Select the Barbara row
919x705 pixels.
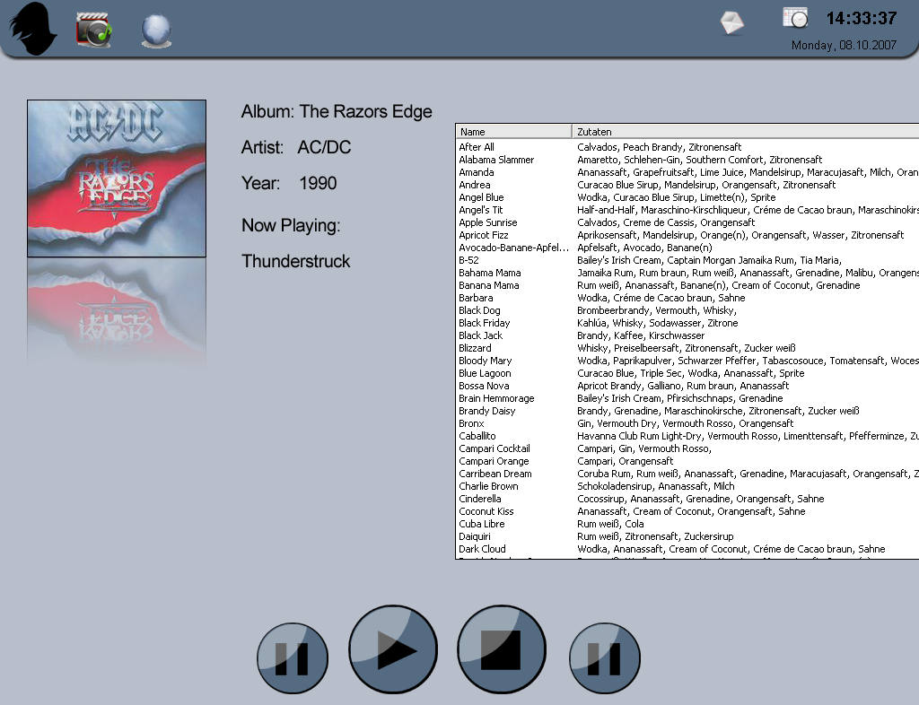687,298
